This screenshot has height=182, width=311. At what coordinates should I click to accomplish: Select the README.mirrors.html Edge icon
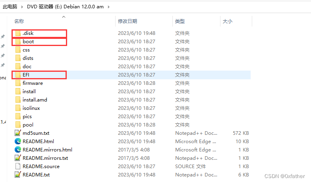[18, 149]
